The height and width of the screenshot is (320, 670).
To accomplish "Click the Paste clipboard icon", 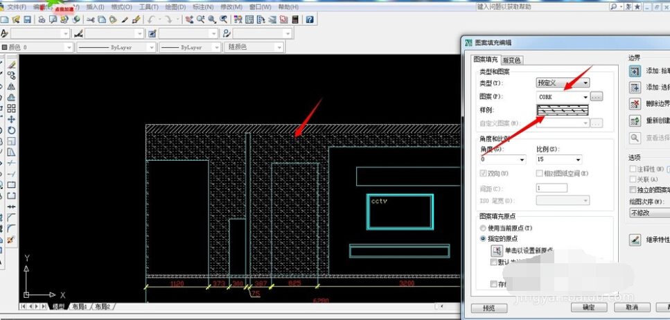I will (x=113, y=19).
